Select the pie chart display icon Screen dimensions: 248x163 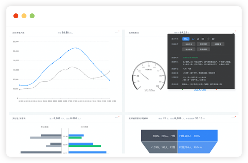pos(208,39)
